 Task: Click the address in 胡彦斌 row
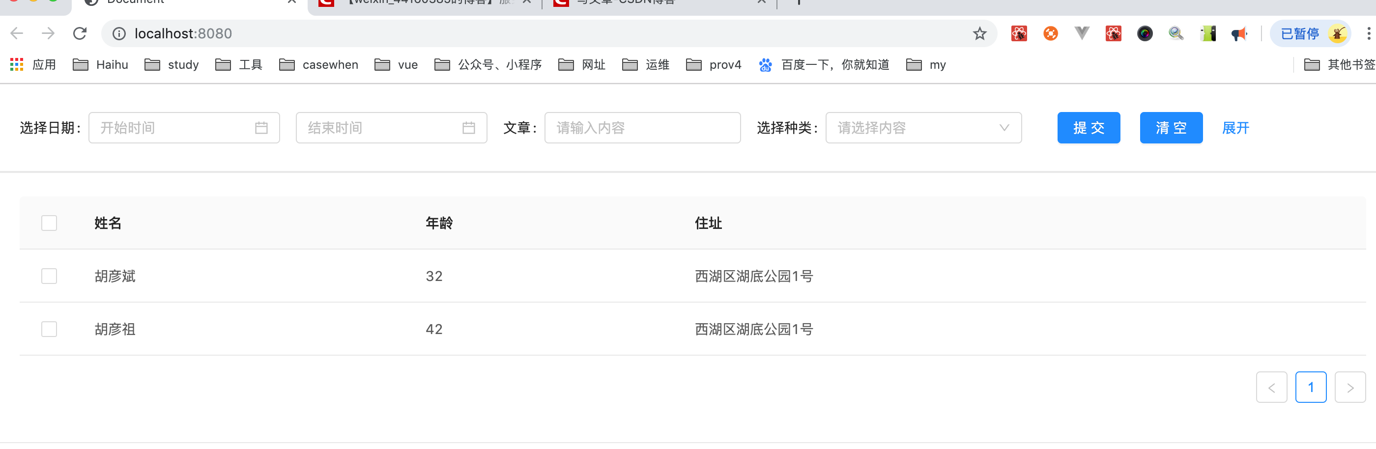754,276
